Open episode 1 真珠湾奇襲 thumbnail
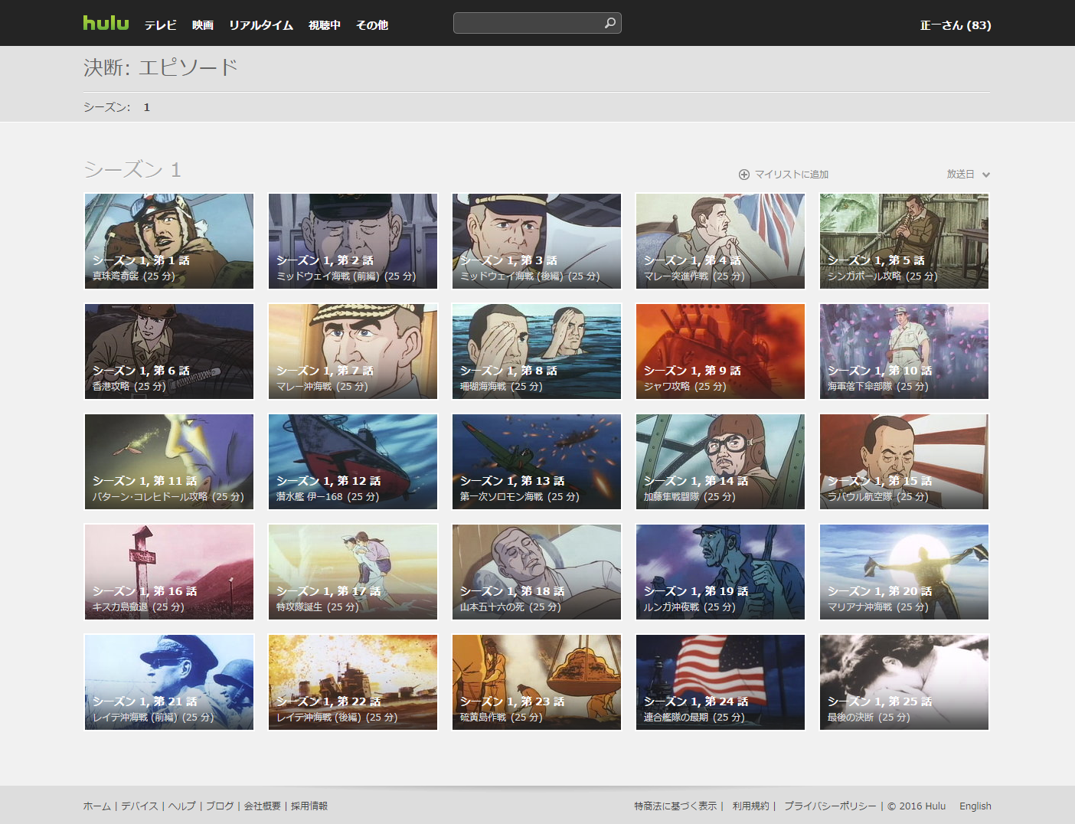Viewport: 1075px width, 824px height. (x=169, y=241)
